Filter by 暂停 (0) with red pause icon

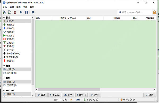tap(17, 39)
